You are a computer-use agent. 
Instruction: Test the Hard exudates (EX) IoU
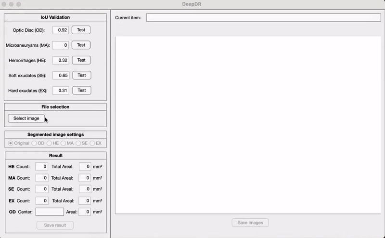click(x=81, y=90)
